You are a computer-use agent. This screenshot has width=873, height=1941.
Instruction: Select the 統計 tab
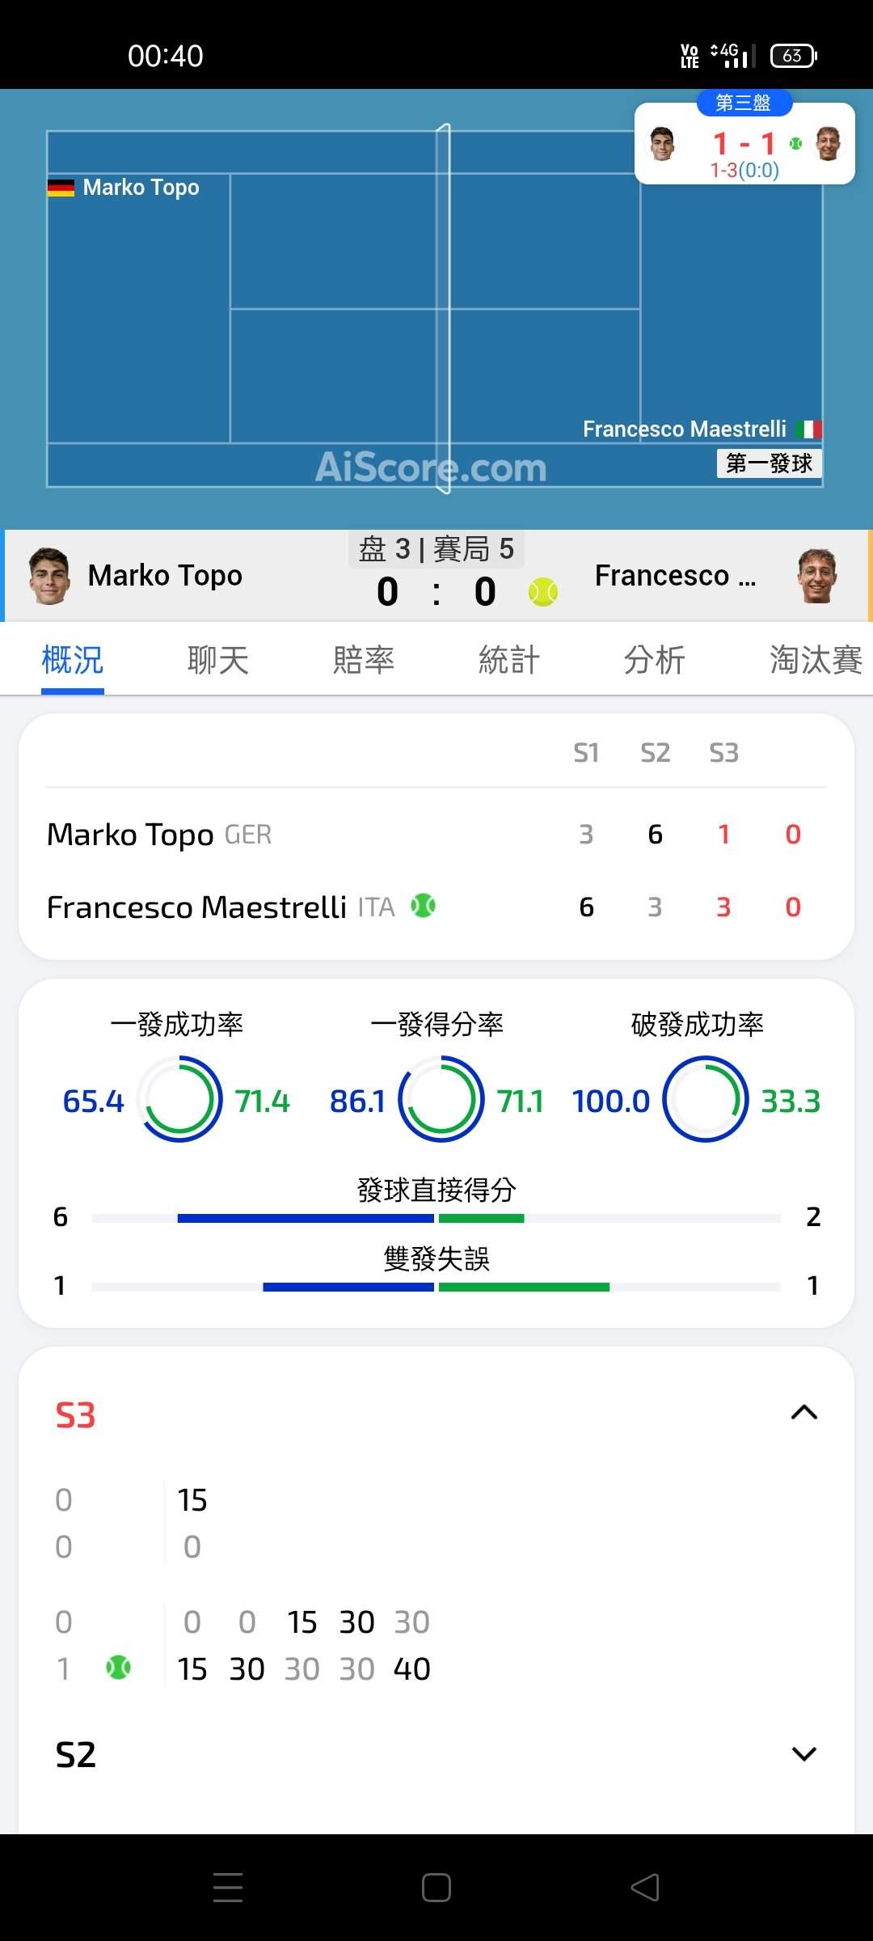508,660
